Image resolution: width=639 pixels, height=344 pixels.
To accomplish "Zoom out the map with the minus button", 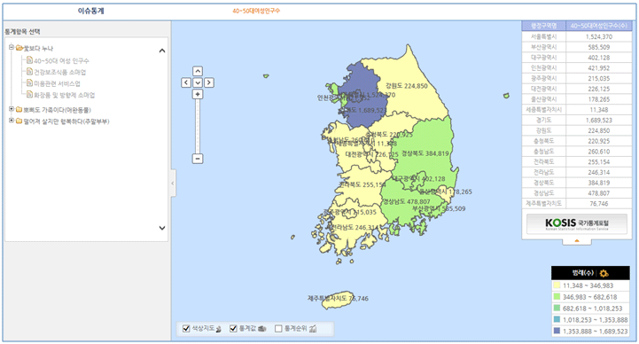I will coord(198,159).
